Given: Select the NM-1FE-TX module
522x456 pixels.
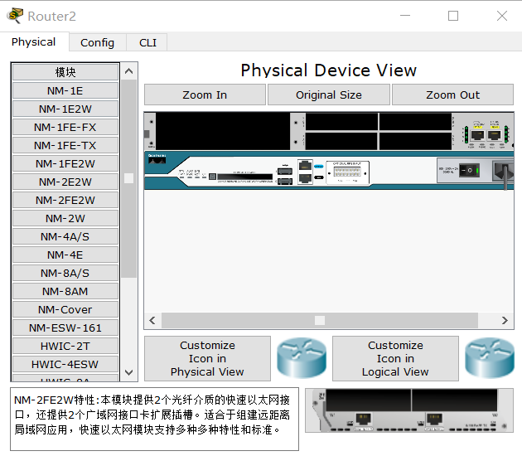Looking at the screenshot, I should [65, 146].
